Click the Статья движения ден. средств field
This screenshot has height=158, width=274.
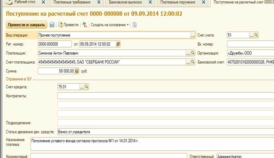pyautogui.click(x=166, y=132)
